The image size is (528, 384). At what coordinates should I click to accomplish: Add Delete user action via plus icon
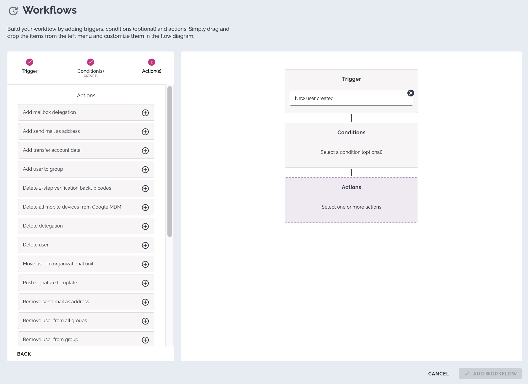point(145,245)
